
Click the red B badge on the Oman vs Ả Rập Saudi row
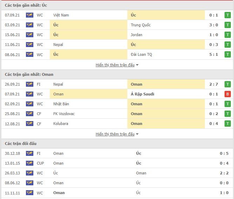tap(228, 94)
